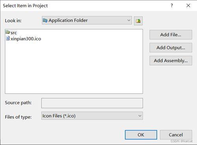This screenshot has width=197, height=145.
Task: Click the Application Folder icon in Look in
Action: [x=45, y=20]
